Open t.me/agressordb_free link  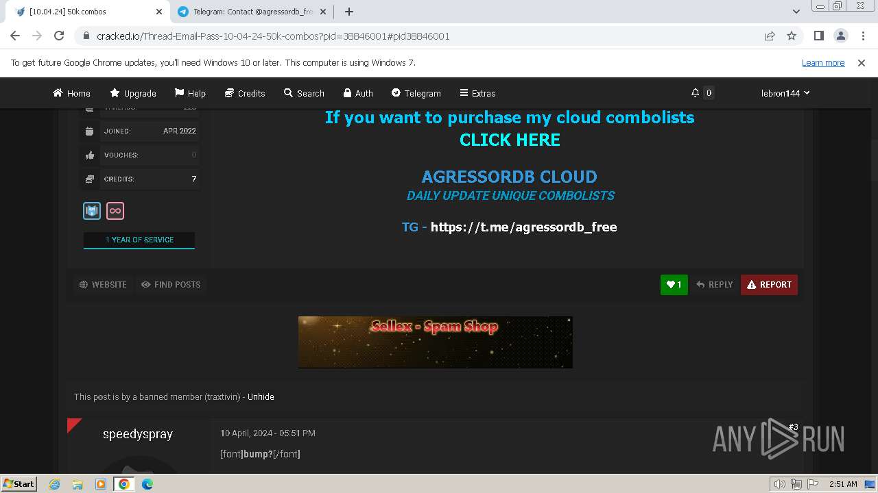[x=523, y=227]
